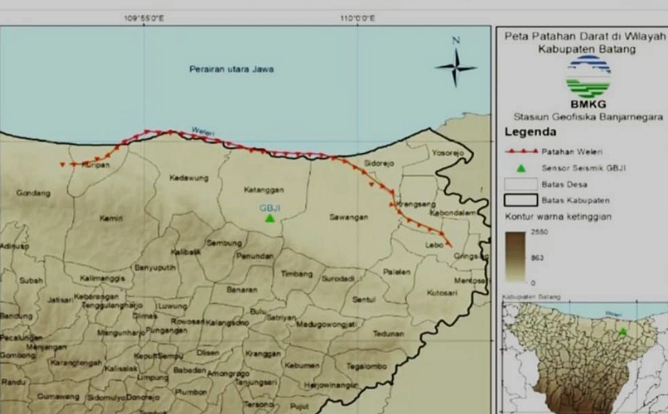Select the green GBJI sensor triangle on the map

270,218
